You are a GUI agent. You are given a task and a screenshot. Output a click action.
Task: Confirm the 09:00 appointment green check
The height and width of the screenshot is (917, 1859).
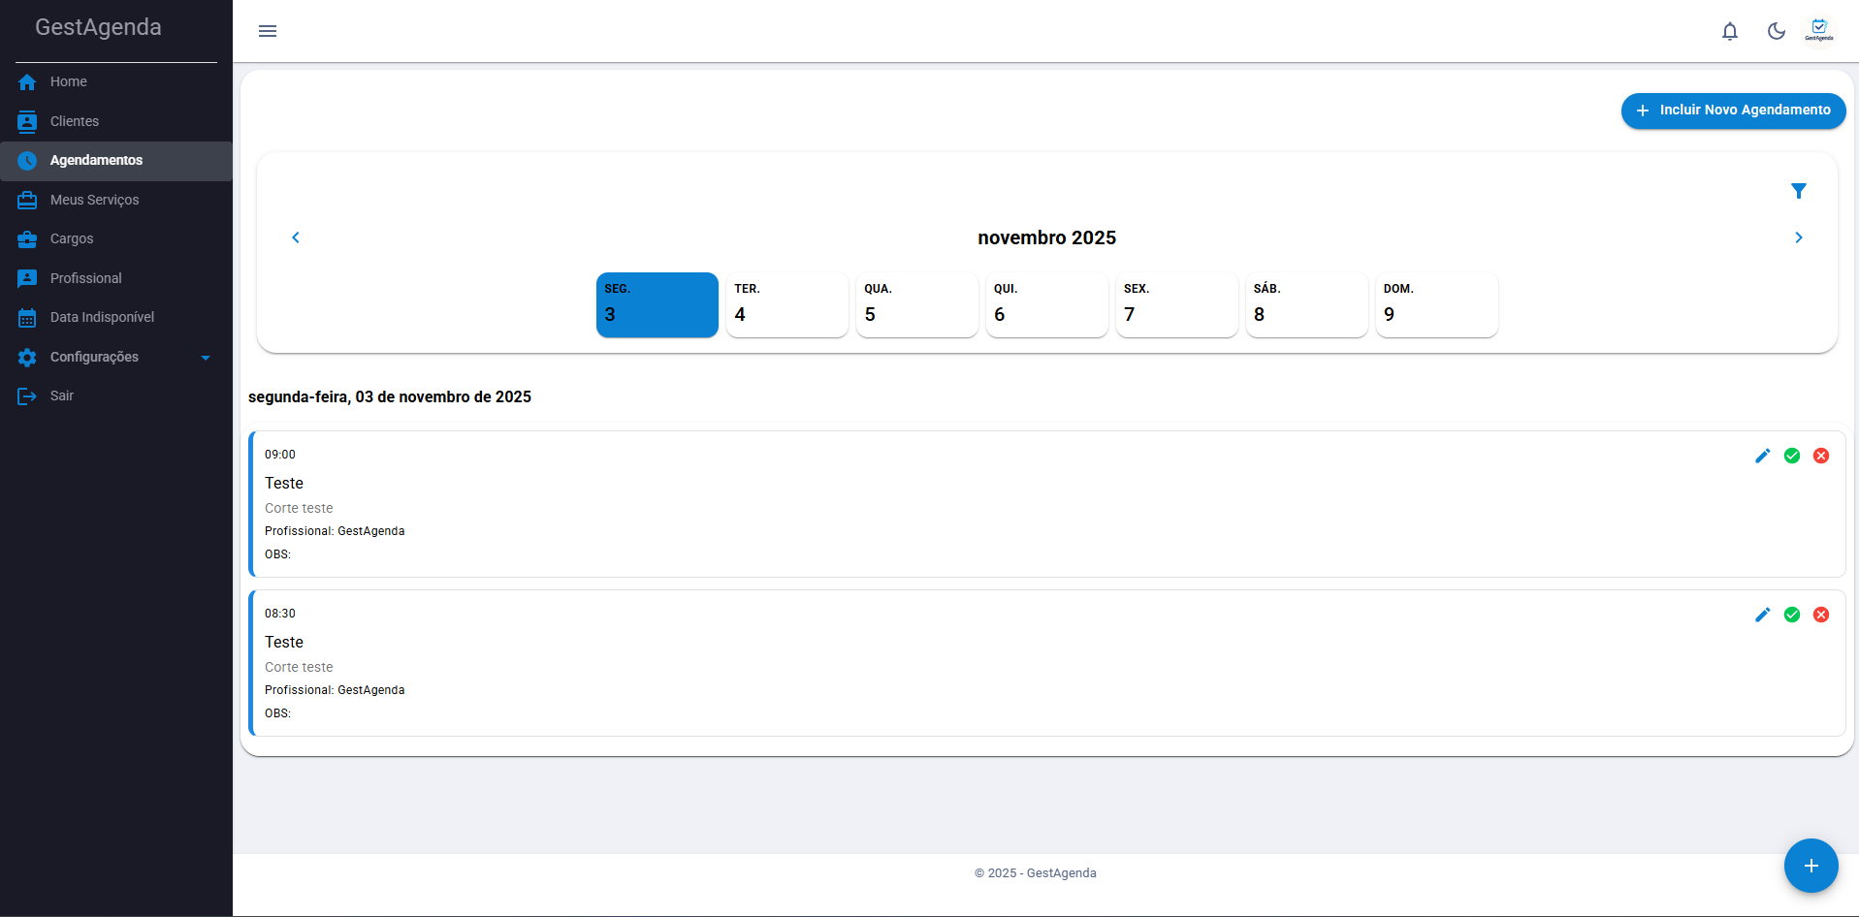click(1791, 456)
